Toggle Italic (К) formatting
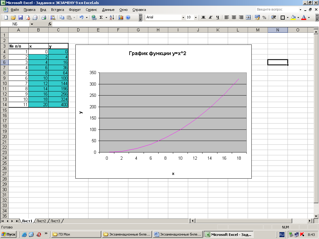This screenshot has width=319, height=239. 211,17
